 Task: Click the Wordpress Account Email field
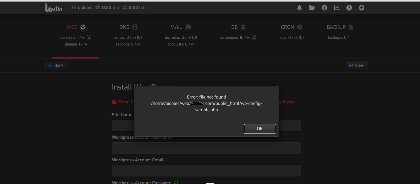pos(206,171)
